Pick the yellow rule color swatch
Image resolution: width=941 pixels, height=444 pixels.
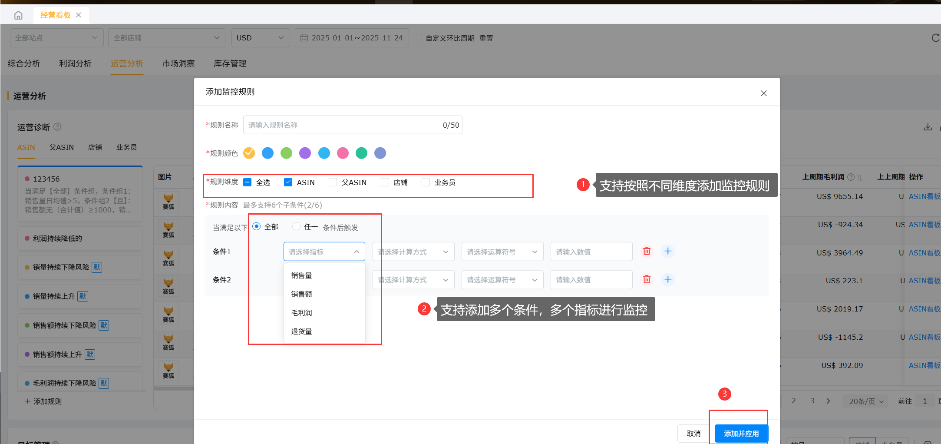pos(249,153)
